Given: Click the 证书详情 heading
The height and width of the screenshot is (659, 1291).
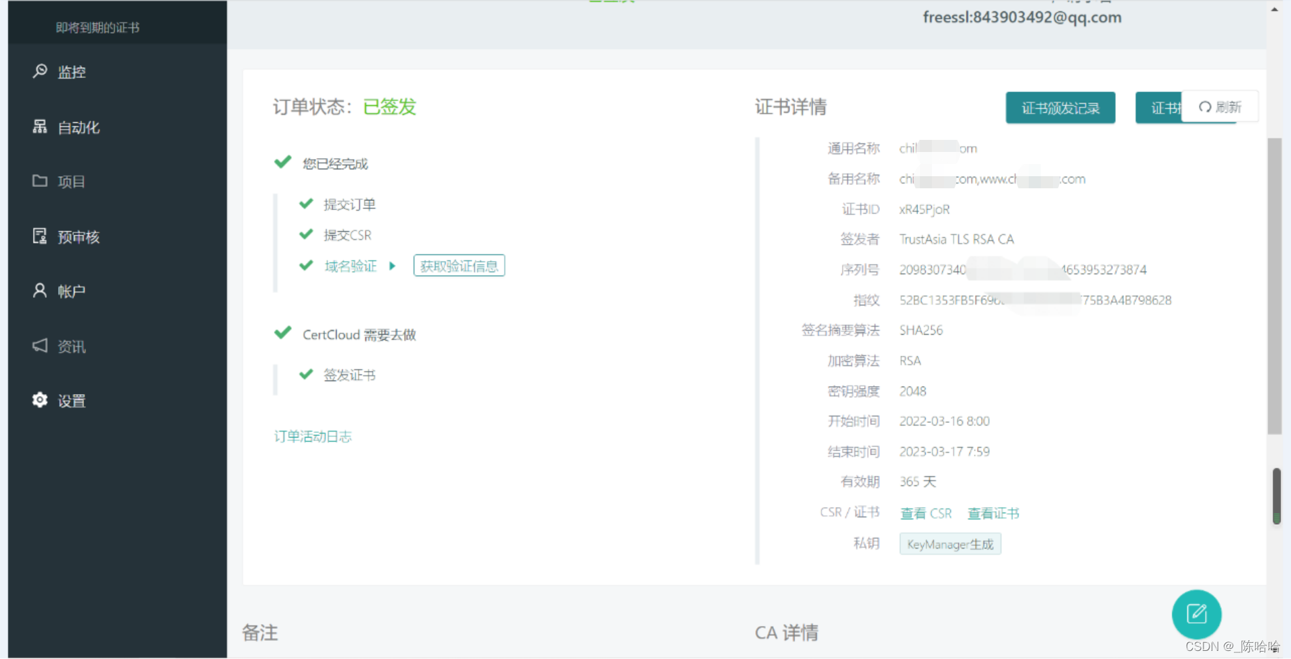Looking at the screenshot, I should (x=791, y=107).
